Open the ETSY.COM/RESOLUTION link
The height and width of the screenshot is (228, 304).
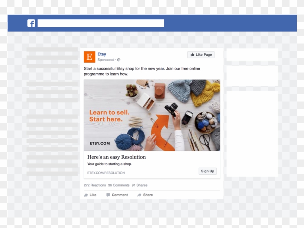(106, 173)
